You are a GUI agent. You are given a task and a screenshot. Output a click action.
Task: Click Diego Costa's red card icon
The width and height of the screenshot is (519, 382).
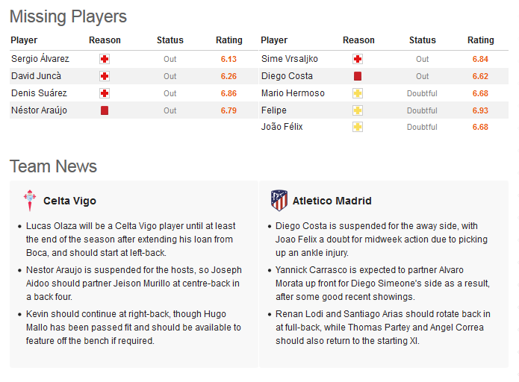point(358,76)
